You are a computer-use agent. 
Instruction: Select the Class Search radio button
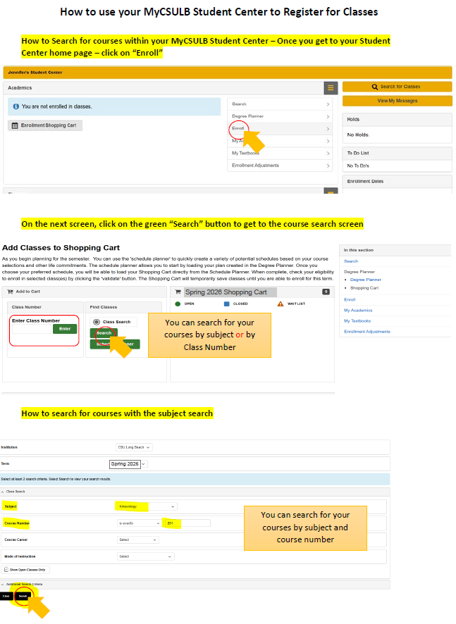[x=97, y=322]
